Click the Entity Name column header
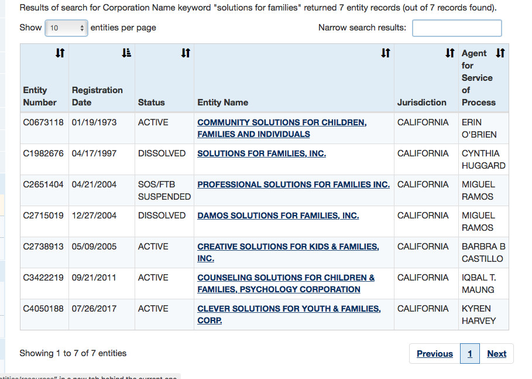The width and height of the screenshot is (532, 379). pyautogui.click(x=223, y=103)
